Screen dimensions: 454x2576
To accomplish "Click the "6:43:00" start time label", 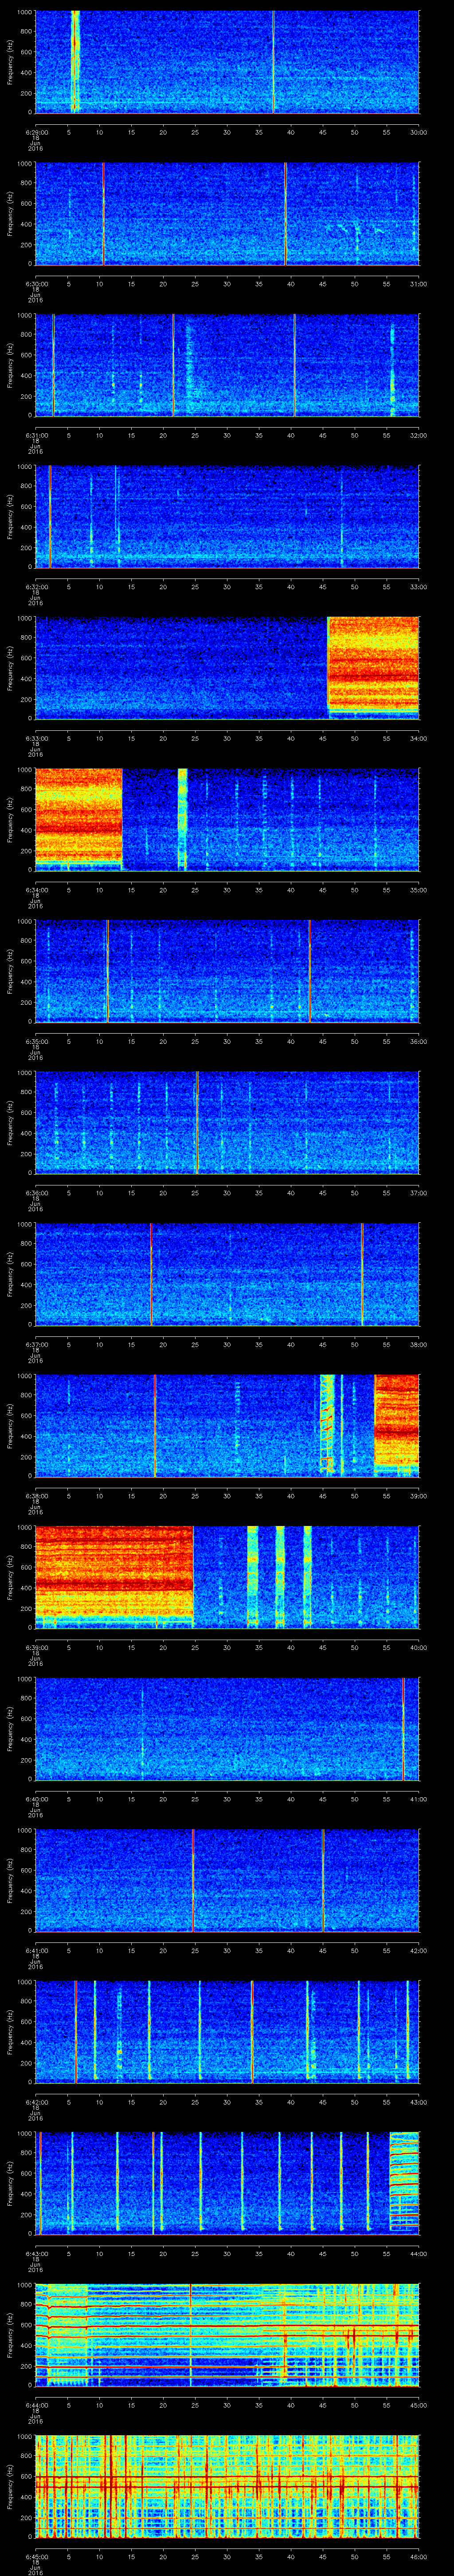I will tap(36, 2253).
